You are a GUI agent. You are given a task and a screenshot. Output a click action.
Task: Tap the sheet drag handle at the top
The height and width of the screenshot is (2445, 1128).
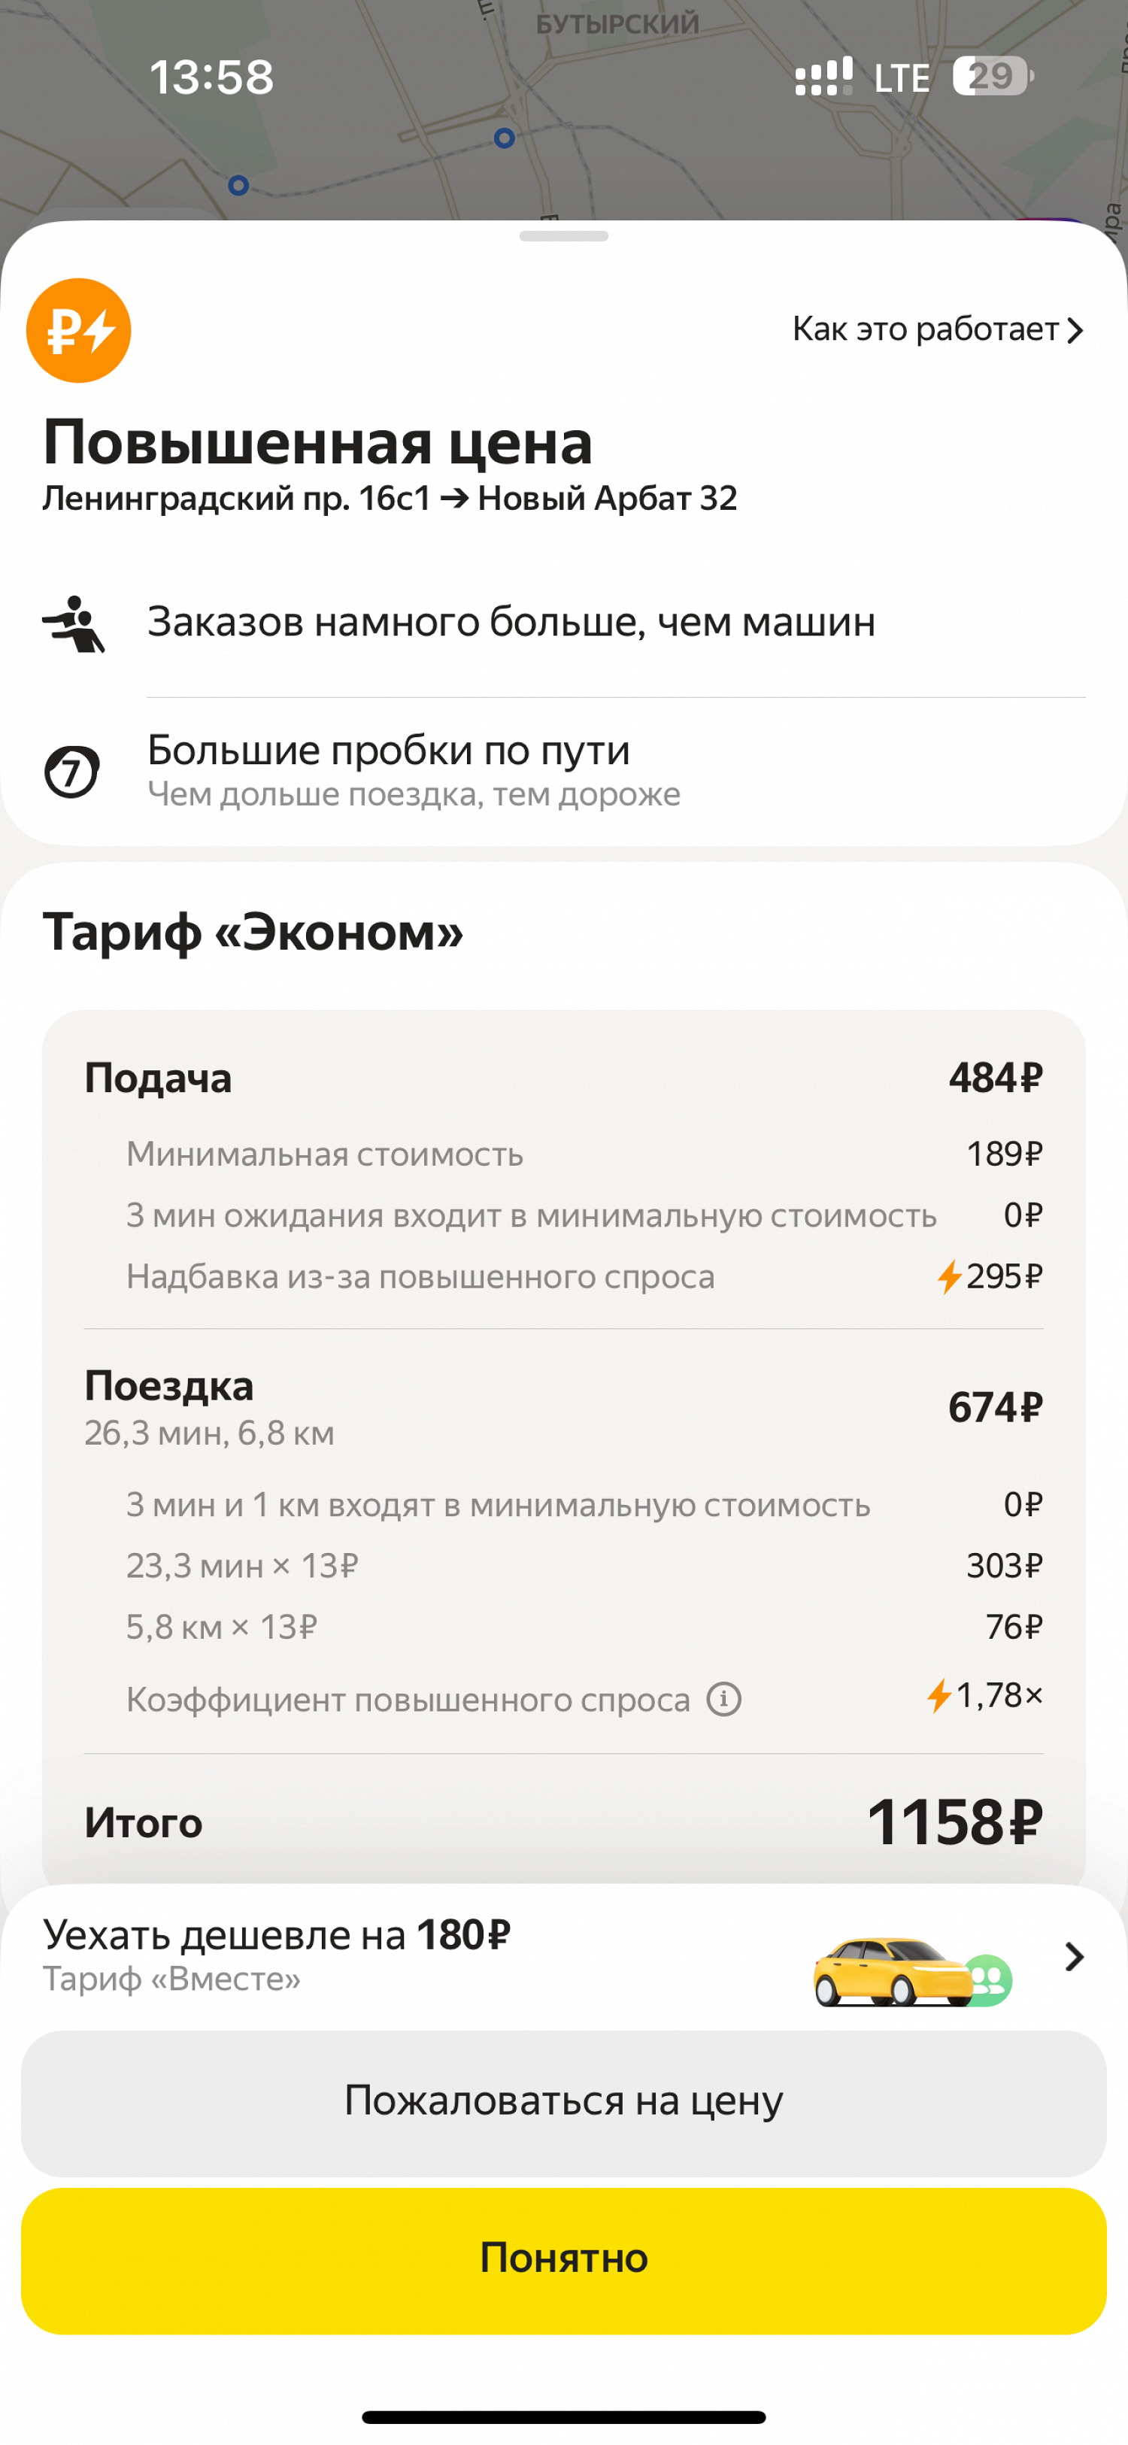pyautogui.click(x=563, y=236)
